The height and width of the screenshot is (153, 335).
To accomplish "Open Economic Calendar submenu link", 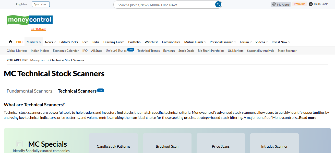I will (66, 51).
